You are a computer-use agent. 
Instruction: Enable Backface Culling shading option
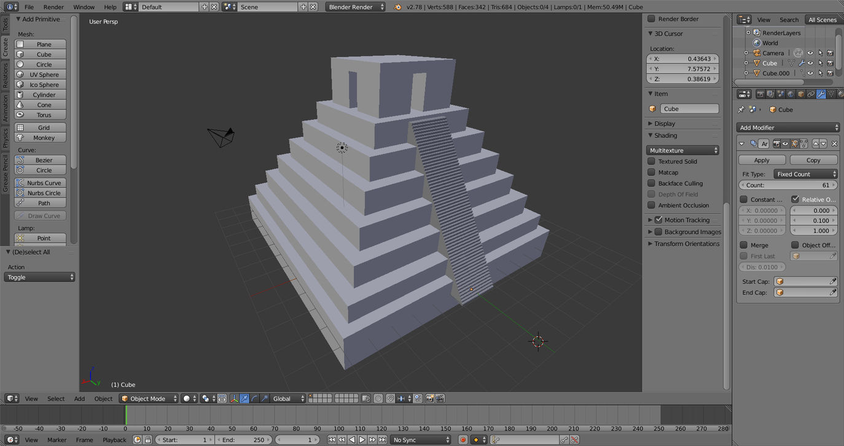pyautogui.click(x=651, y=183)
